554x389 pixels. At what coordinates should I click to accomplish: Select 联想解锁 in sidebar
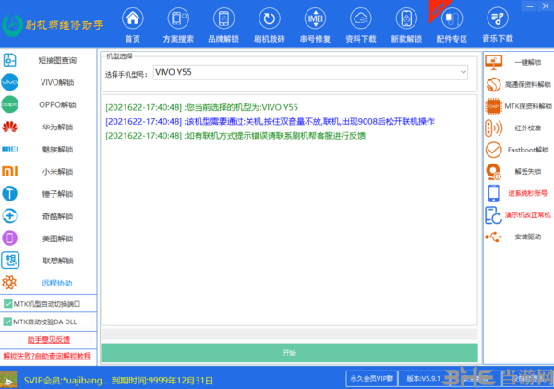pos(58,261)
